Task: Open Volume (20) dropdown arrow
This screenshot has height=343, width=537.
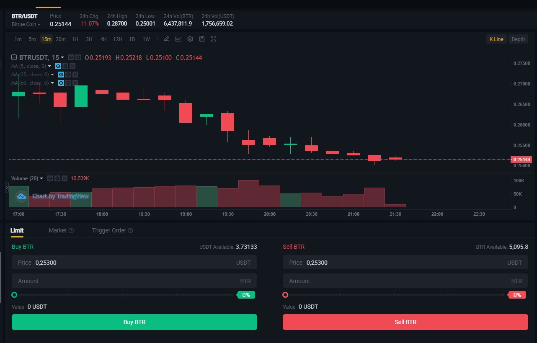Action: click(x=41, y=178)
